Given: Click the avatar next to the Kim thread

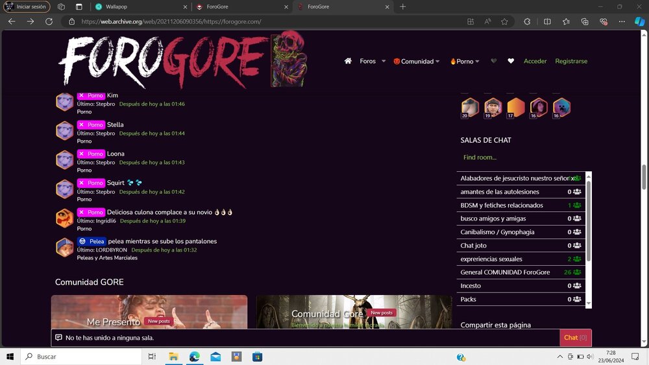Looking at the screenshot, I should point(64,101).
